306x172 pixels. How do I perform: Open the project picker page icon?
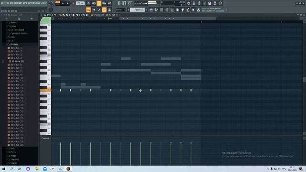[x=177, y=10]
